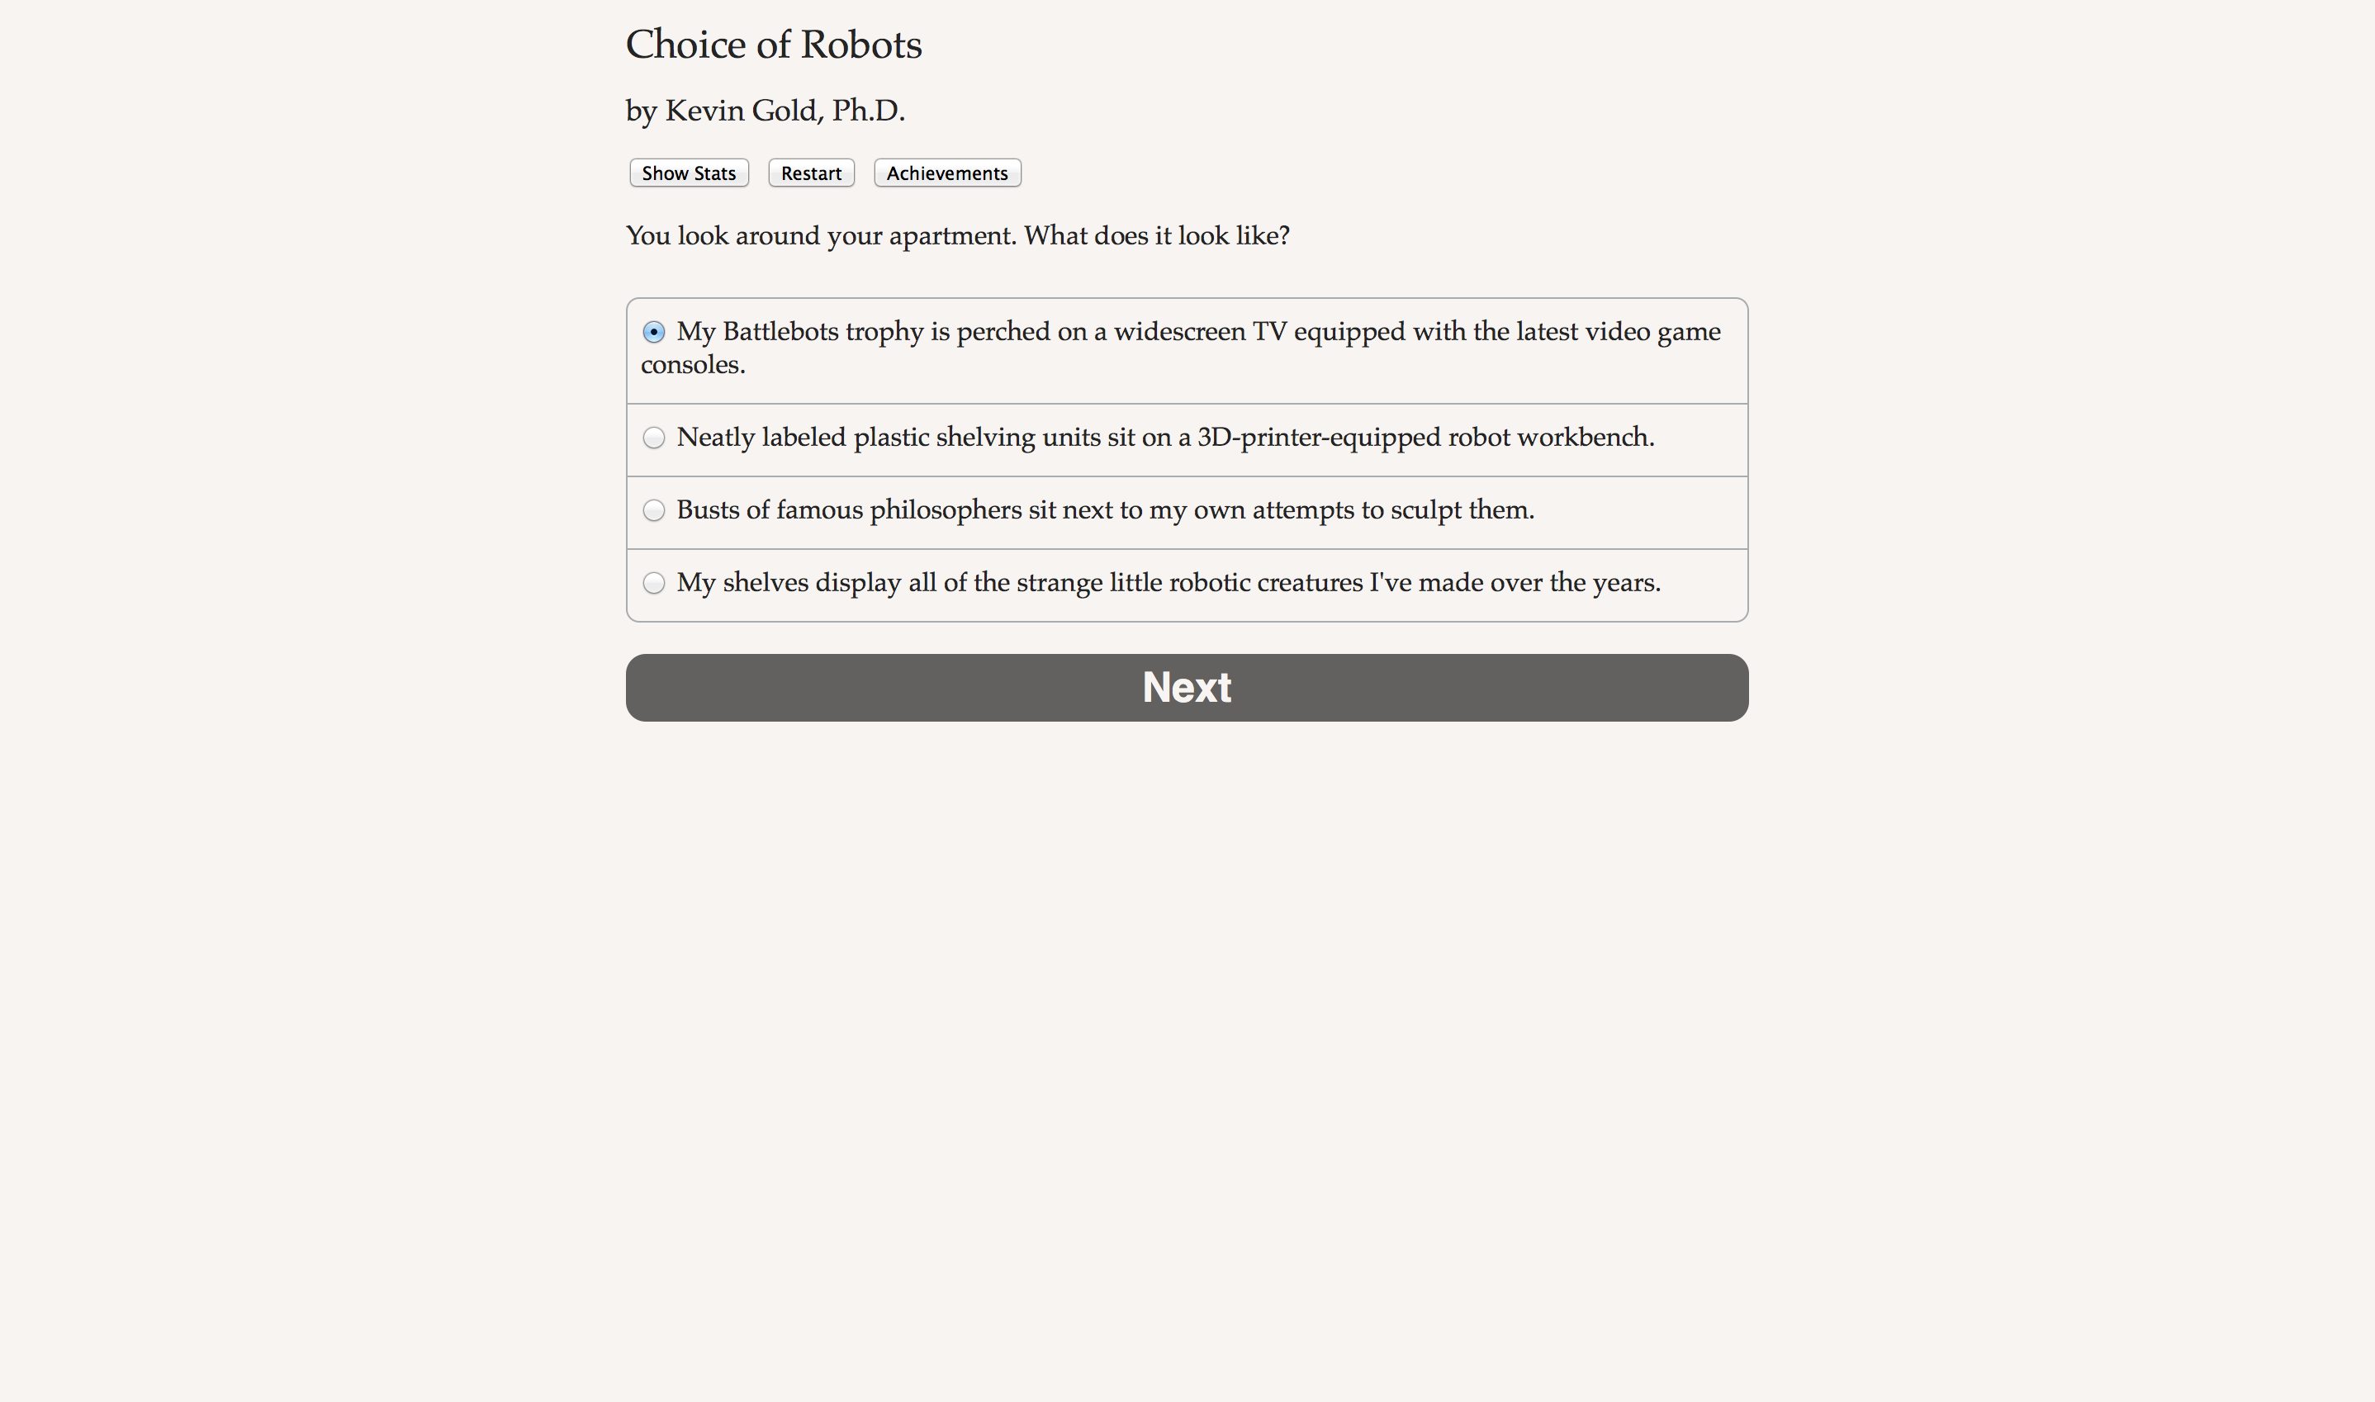Click the 'Choice of Robots' title

coord(774,45)
